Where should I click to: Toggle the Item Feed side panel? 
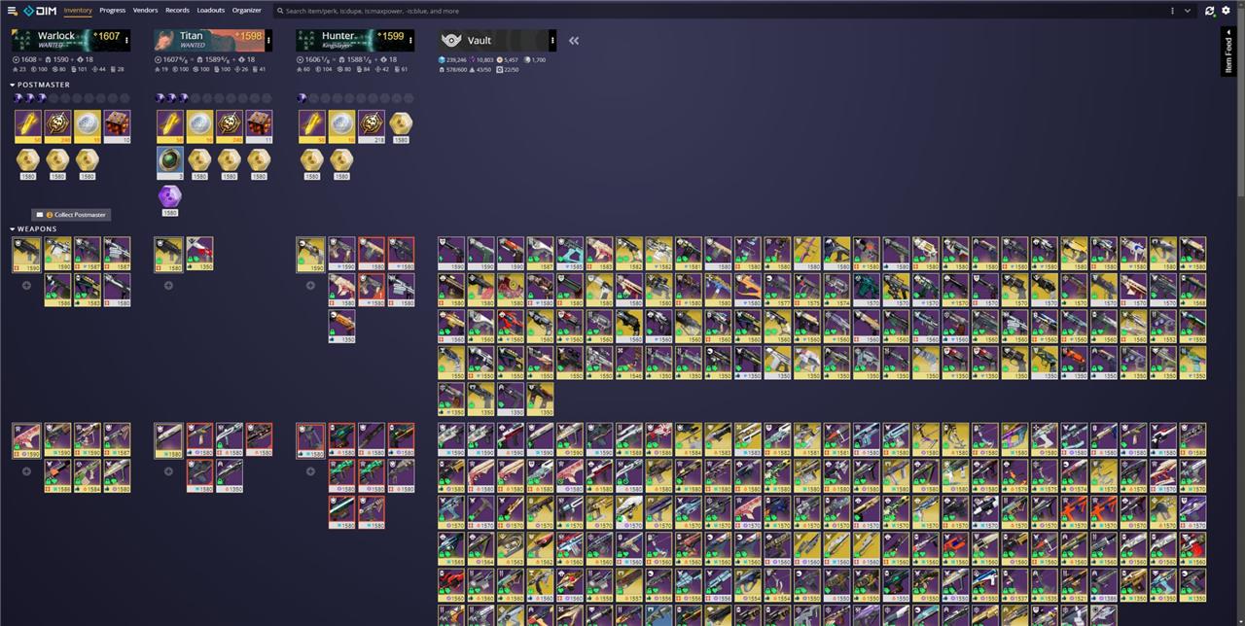pos(1228,52)
